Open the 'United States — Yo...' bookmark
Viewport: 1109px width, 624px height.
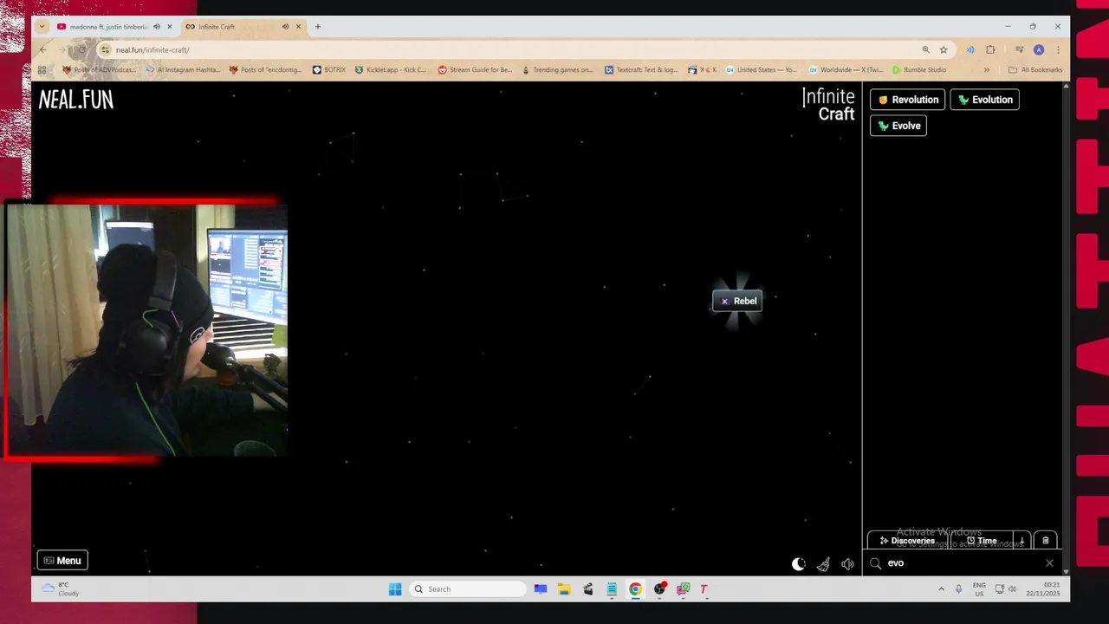761,70
